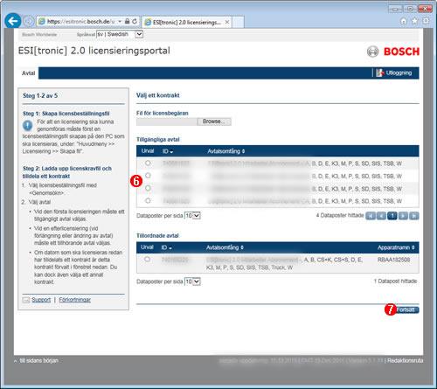Go to first page pagination icon

(371, 216)
